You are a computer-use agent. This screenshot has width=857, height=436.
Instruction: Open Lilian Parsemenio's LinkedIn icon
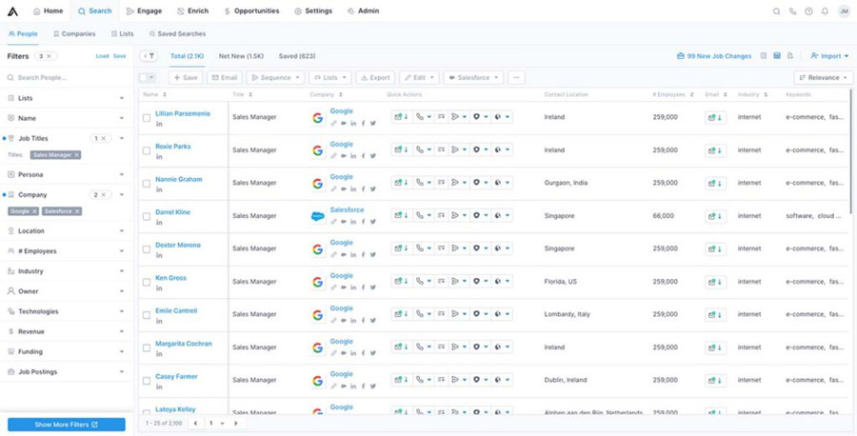coord(159,124)
